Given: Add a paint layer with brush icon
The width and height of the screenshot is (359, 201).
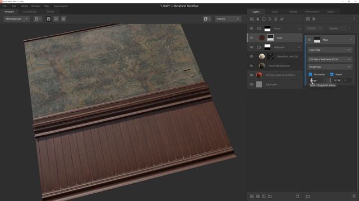Looking at the screenshot, I should tap(258, 19).
